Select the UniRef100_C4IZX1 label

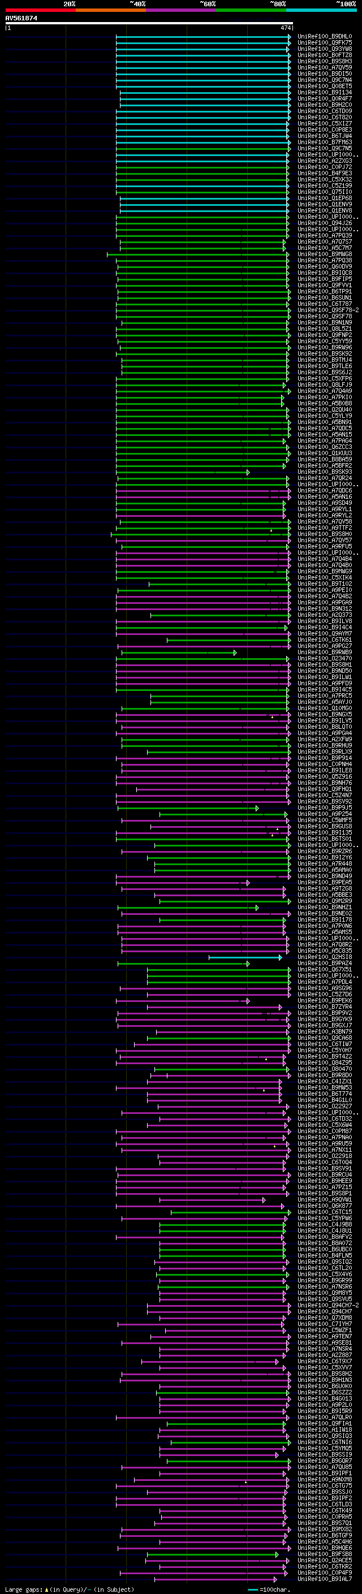324,1082
